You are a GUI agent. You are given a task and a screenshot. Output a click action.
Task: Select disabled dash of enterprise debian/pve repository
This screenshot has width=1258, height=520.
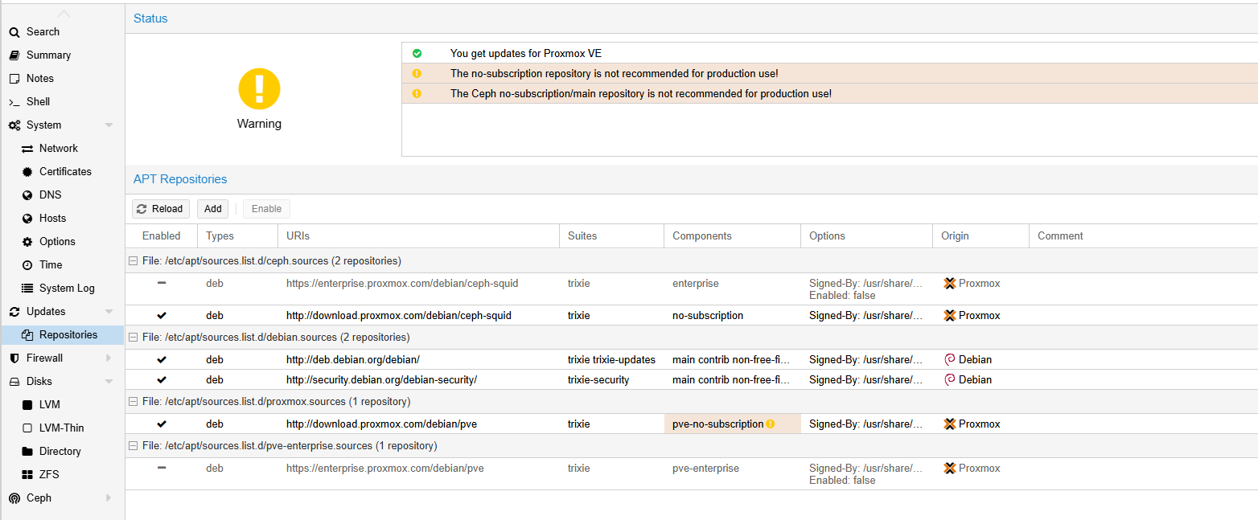pos(162,468)
